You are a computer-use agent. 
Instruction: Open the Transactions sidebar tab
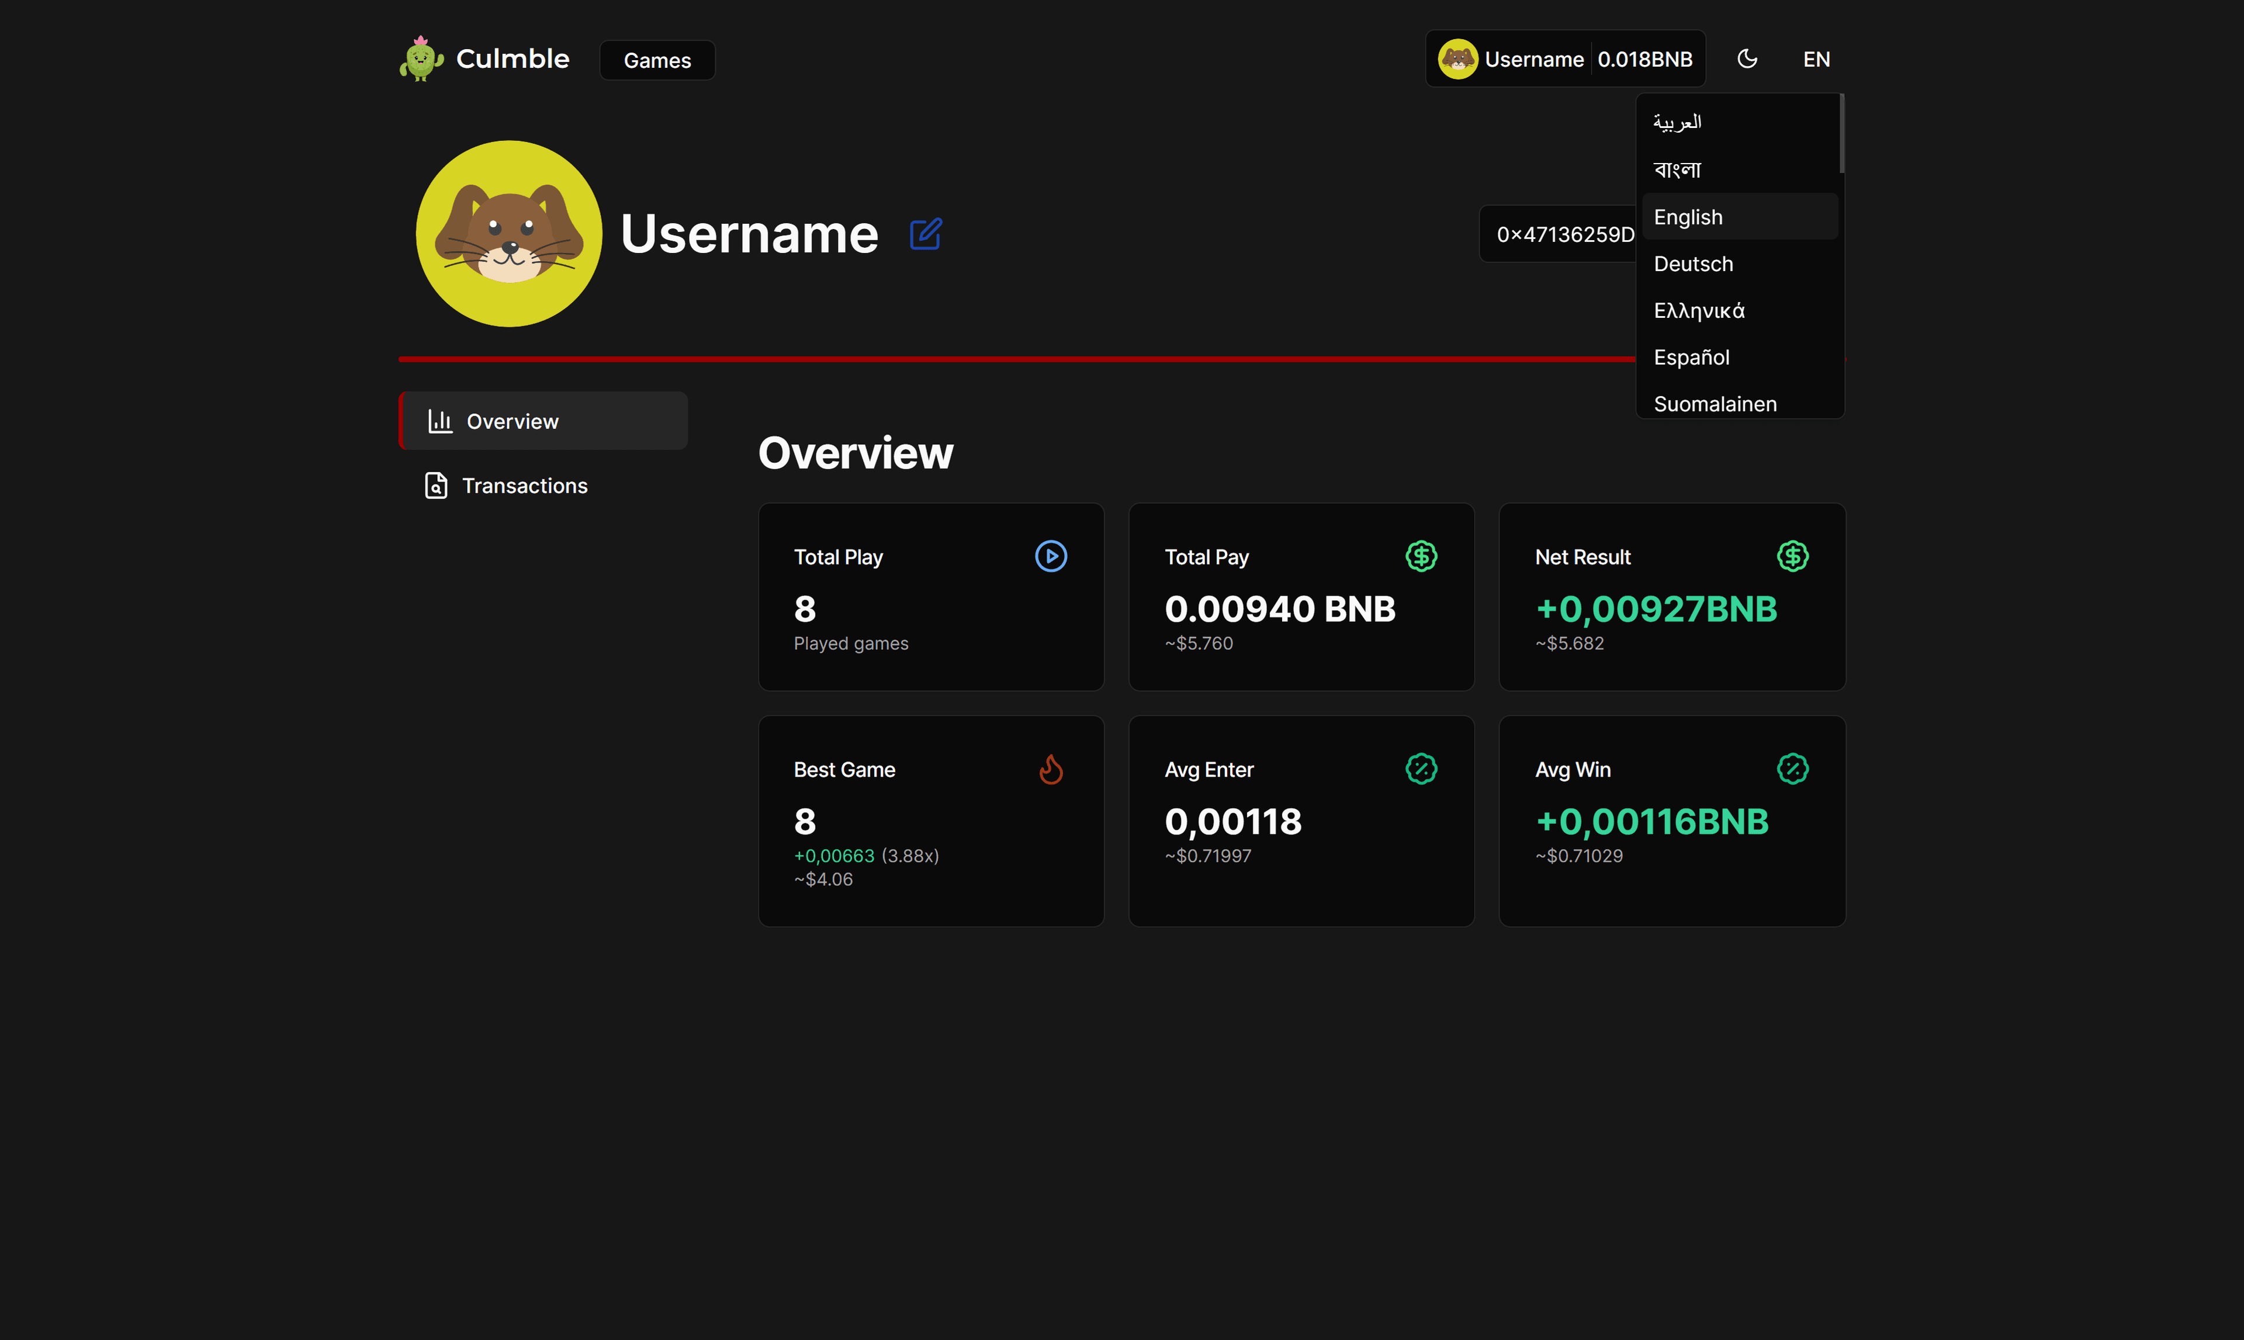coord(524,486)
